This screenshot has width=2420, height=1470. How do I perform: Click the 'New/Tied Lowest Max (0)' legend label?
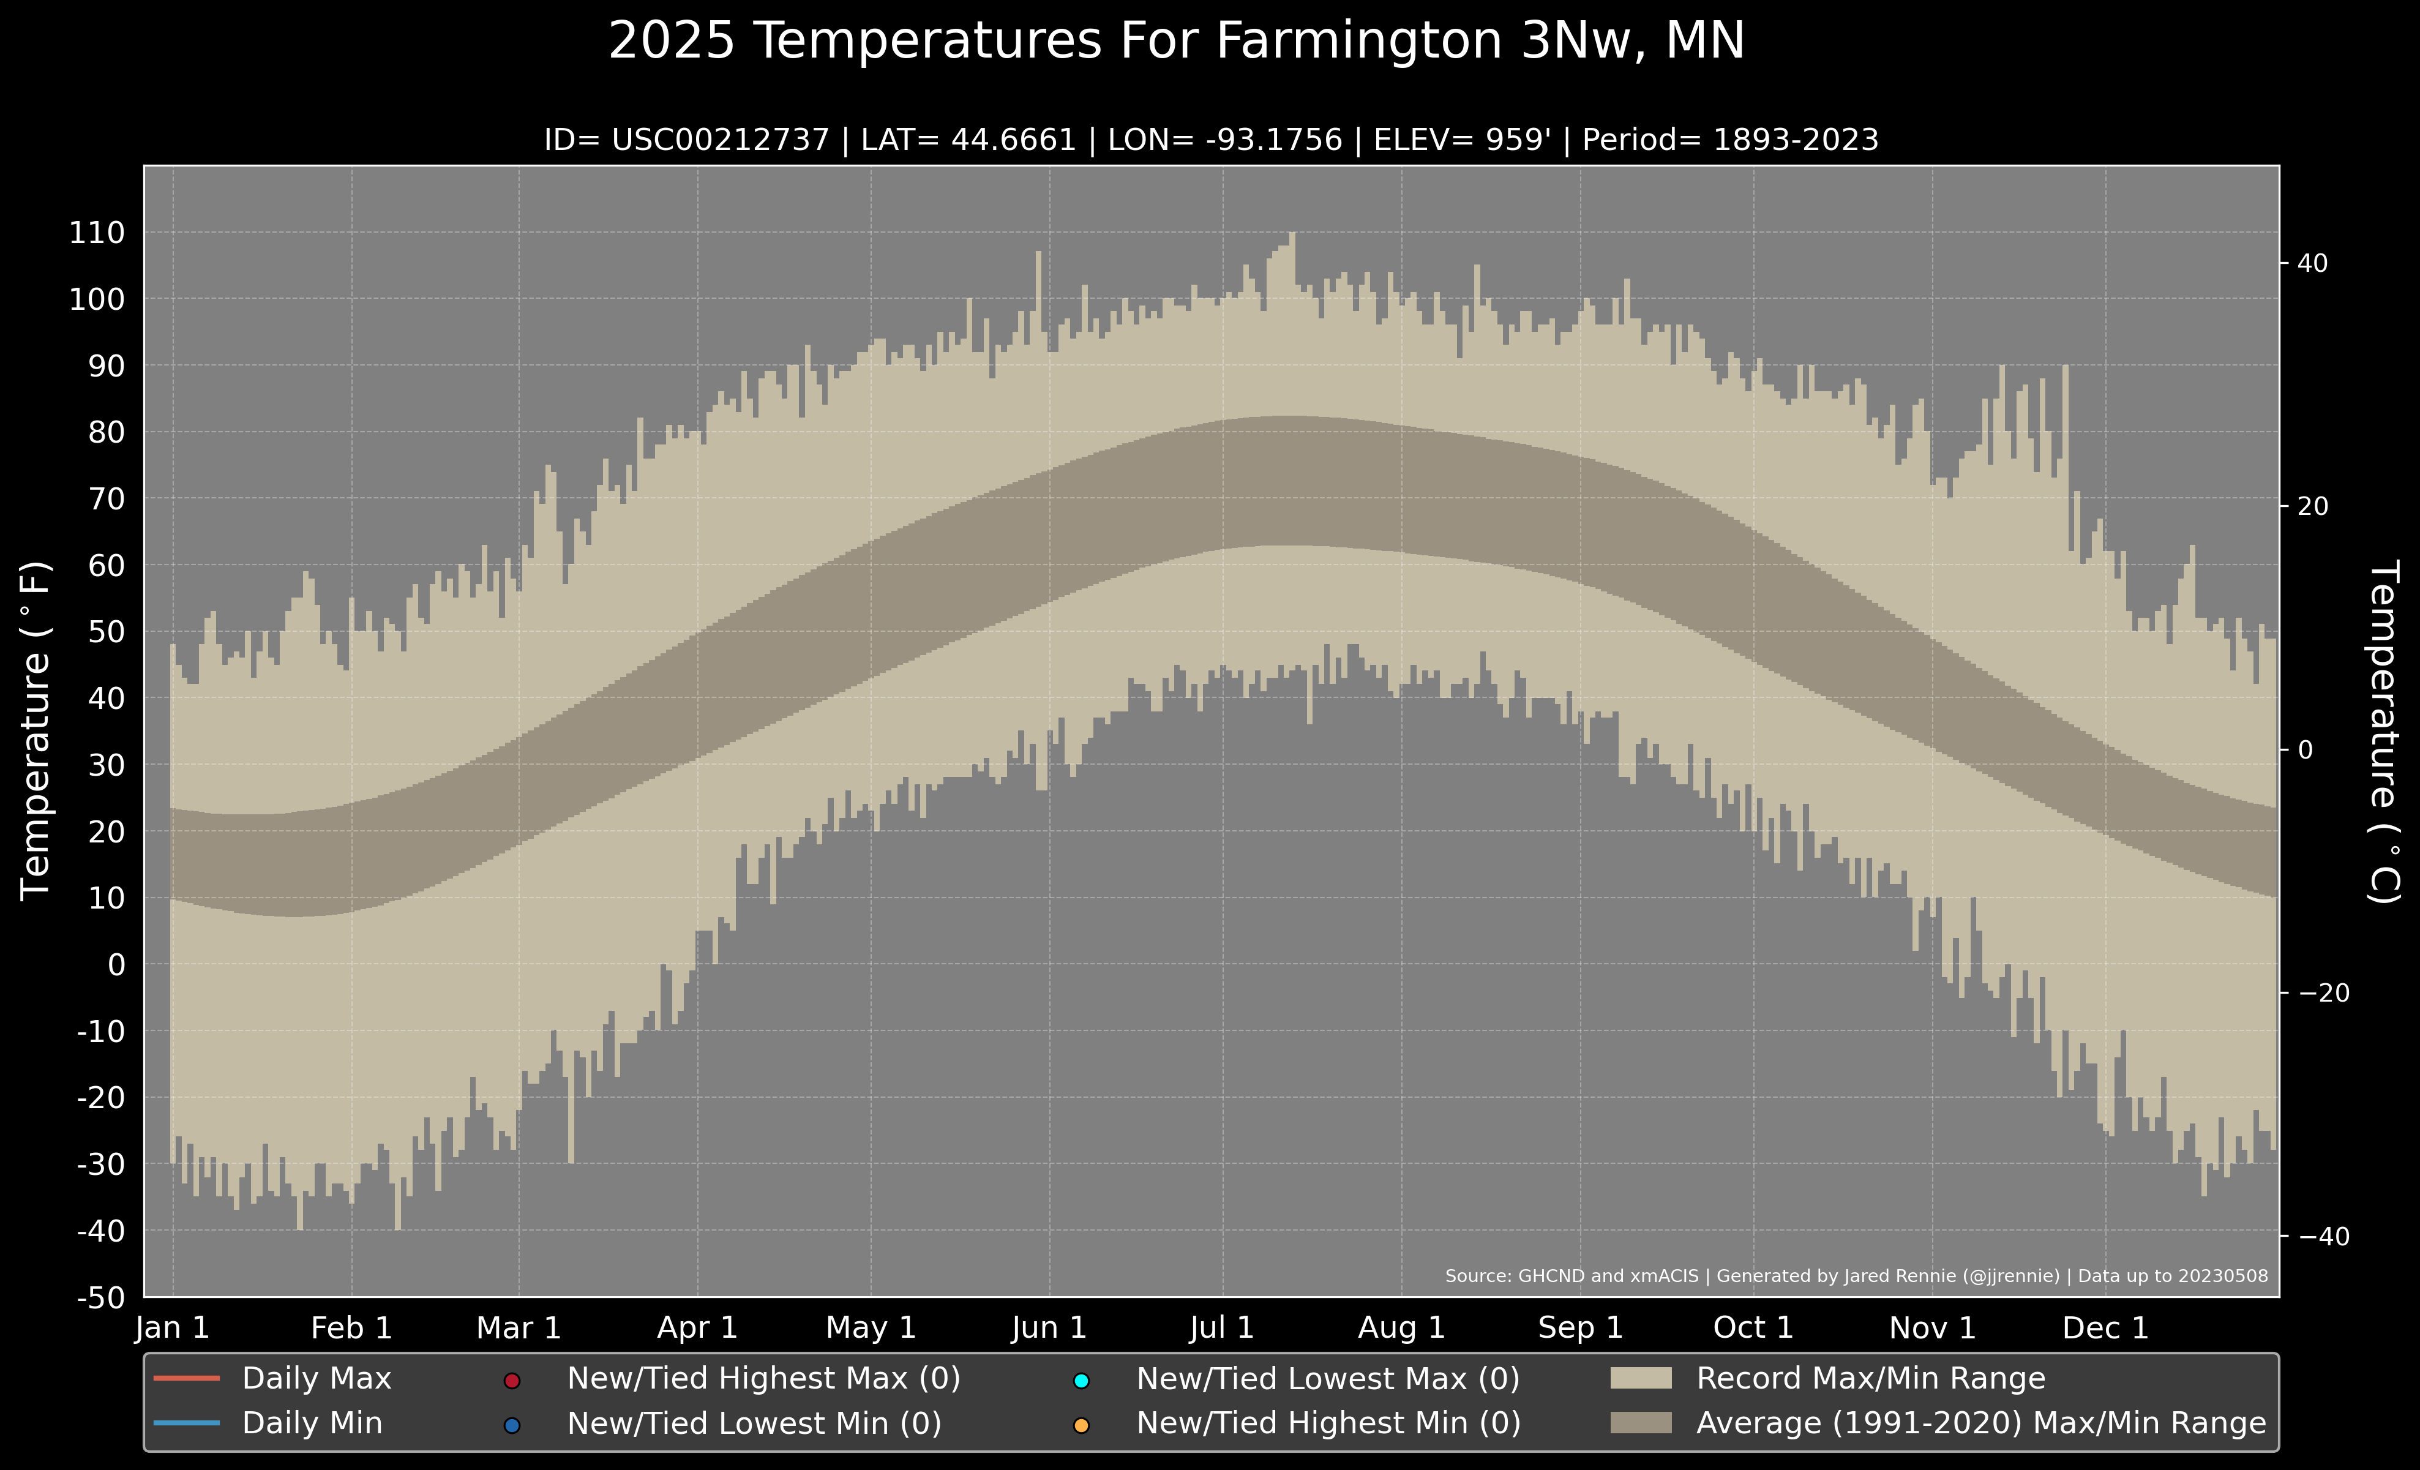click(x=1328, y=1379)
